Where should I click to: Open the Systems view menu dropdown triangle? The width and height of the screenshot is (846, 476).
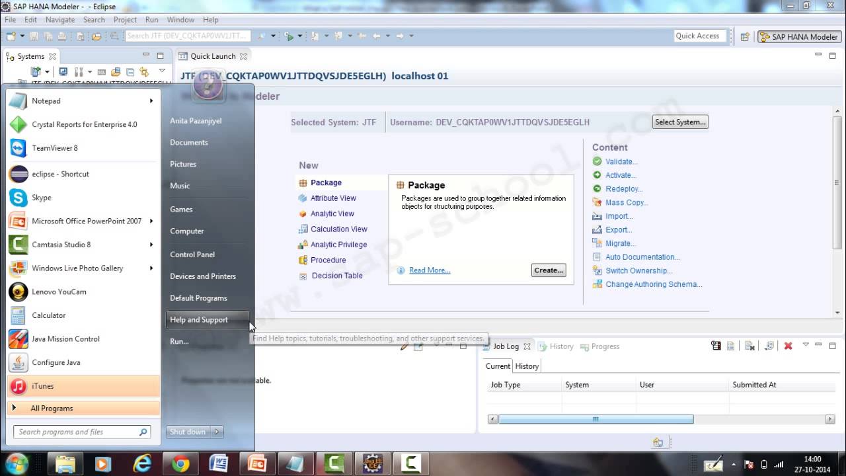[x=162, y=70]
